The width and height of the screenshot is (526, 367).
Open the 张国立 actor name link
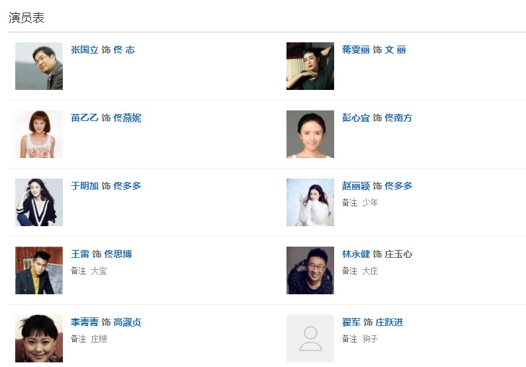tap(85, 50)
